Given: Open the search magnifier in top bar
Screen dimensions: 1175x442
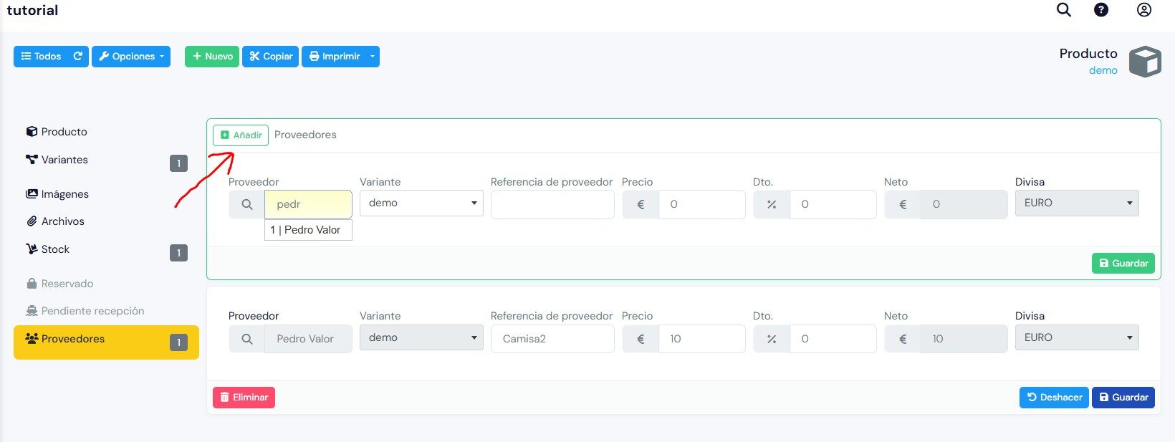Looking at the screenshot, I should [x=1064, y=10].
